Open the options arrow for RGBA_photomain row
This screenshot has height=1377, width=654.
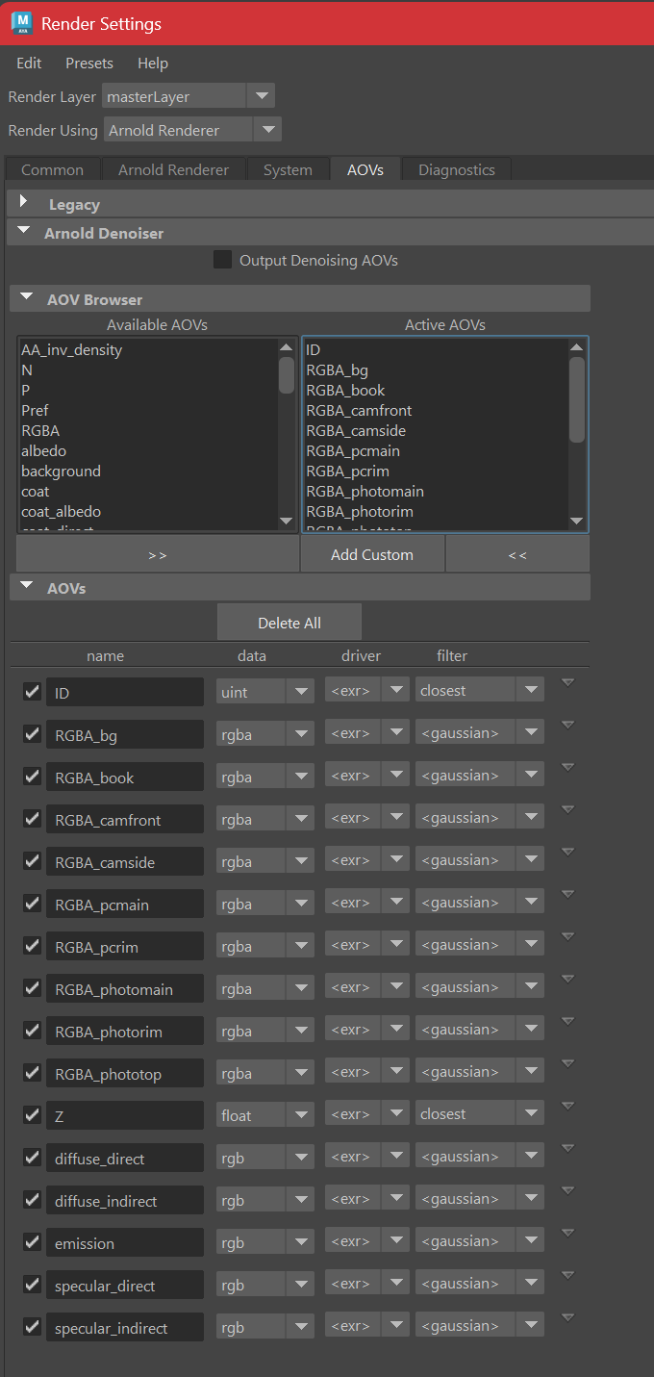[567, 979]
